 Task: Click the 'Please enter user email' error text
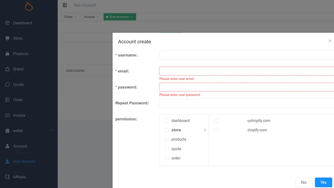[177, 79]
